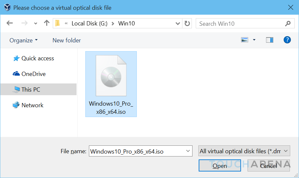Viewport: 299px width, 178px height.
Task: Toggle the preview pane icon
Action: tap(269, 40)
